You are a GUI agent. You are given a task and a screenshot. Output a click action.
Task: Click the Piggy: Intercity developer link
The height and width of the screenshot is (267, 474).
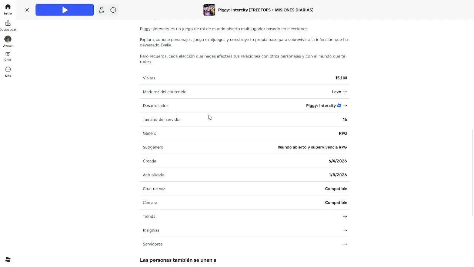[321, 106]
